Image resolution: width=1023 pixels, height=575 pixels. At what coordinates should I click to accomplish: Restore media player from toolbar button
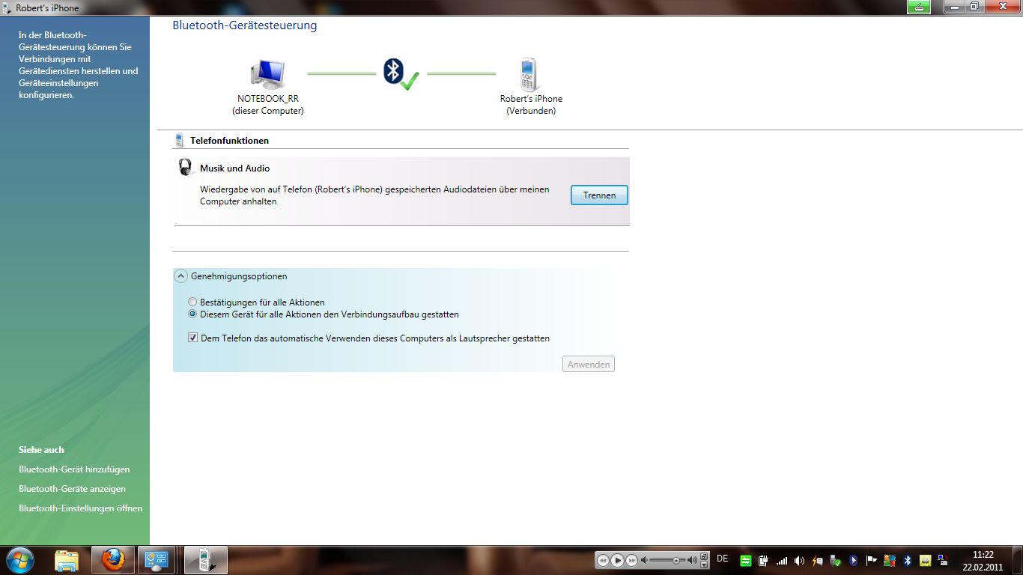(x=704, y=556)
